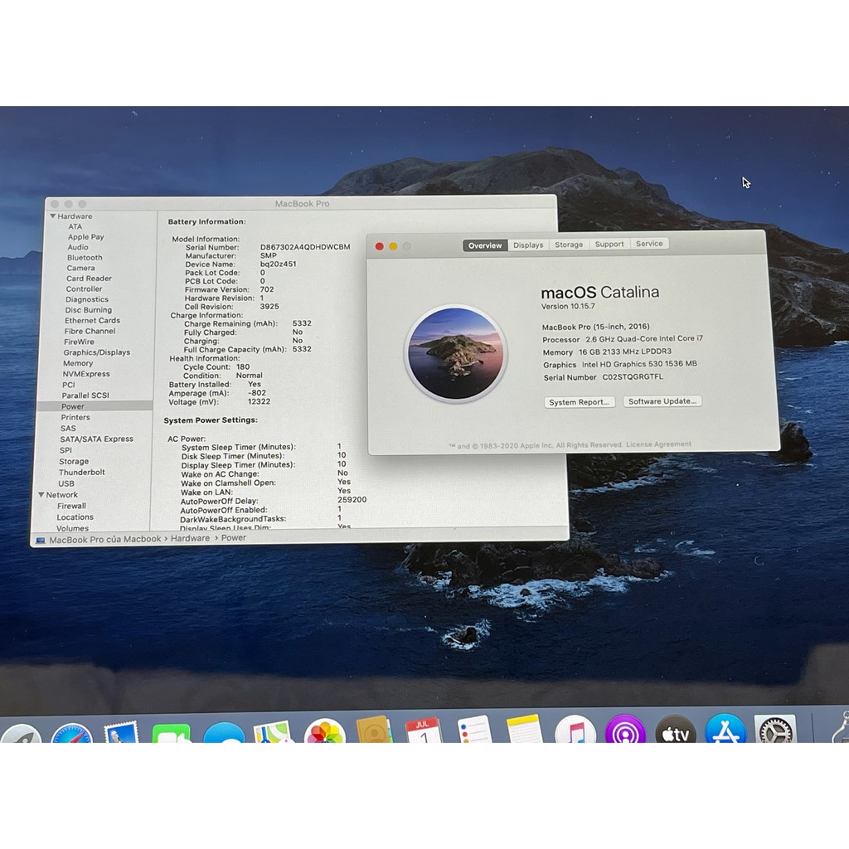849x849 pixels.
Task: Select the Power item in the sidebar
Action: (x=73, y=406)
